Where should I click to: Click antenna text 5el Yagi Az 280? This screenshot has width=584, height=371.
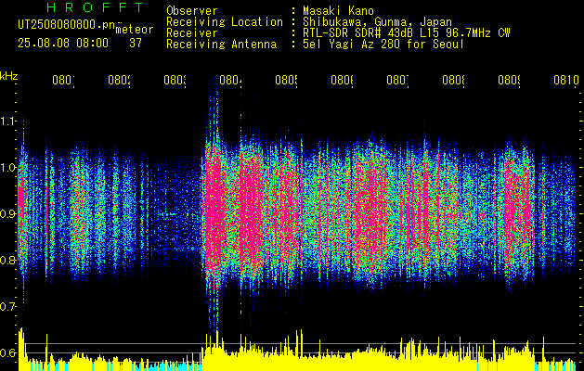[353, 45]
